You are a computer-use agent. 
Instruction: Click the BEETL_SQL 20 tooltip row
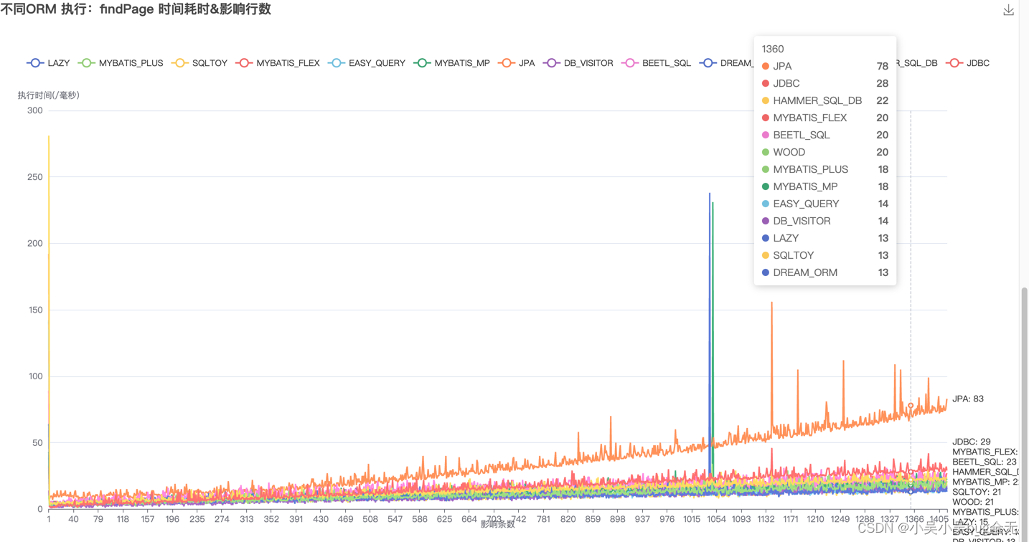[x=825, y=135]
